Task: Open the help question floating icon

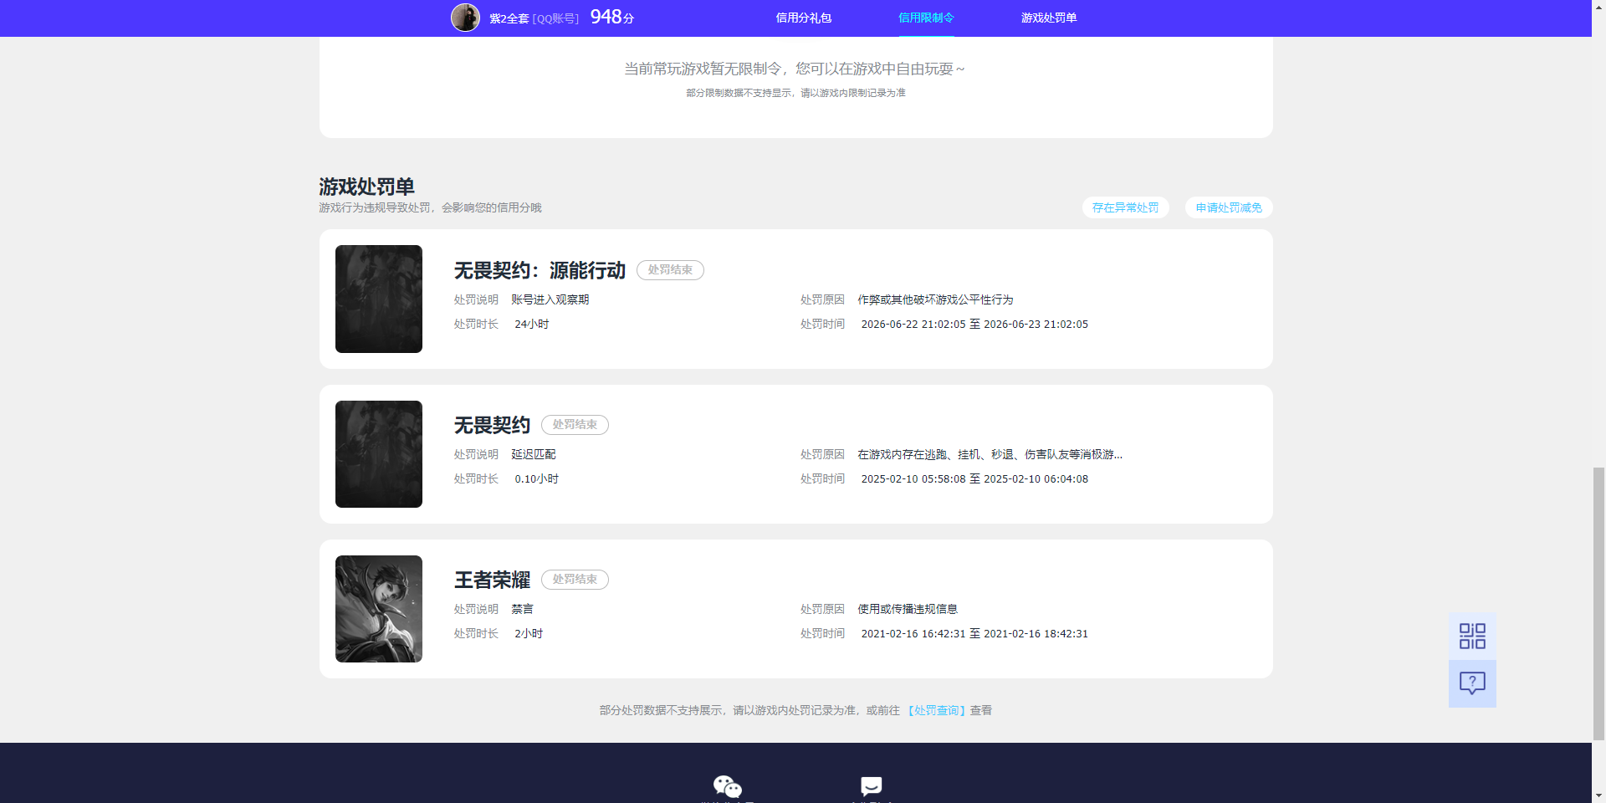Action: coord(1472,683)
